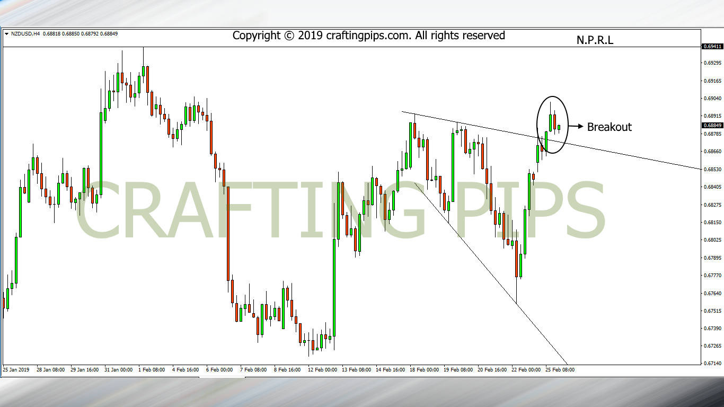This screenshot has width=724, height=407.
Task: Open the chart dropdown arrow beside NZDUSD,H4
Action: [6, 34]
